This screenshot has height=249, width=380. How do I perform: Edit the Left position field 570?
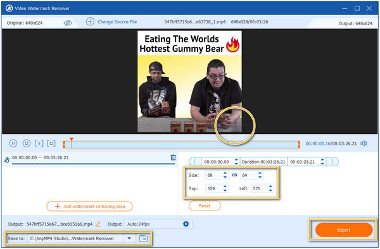[259, 188]
